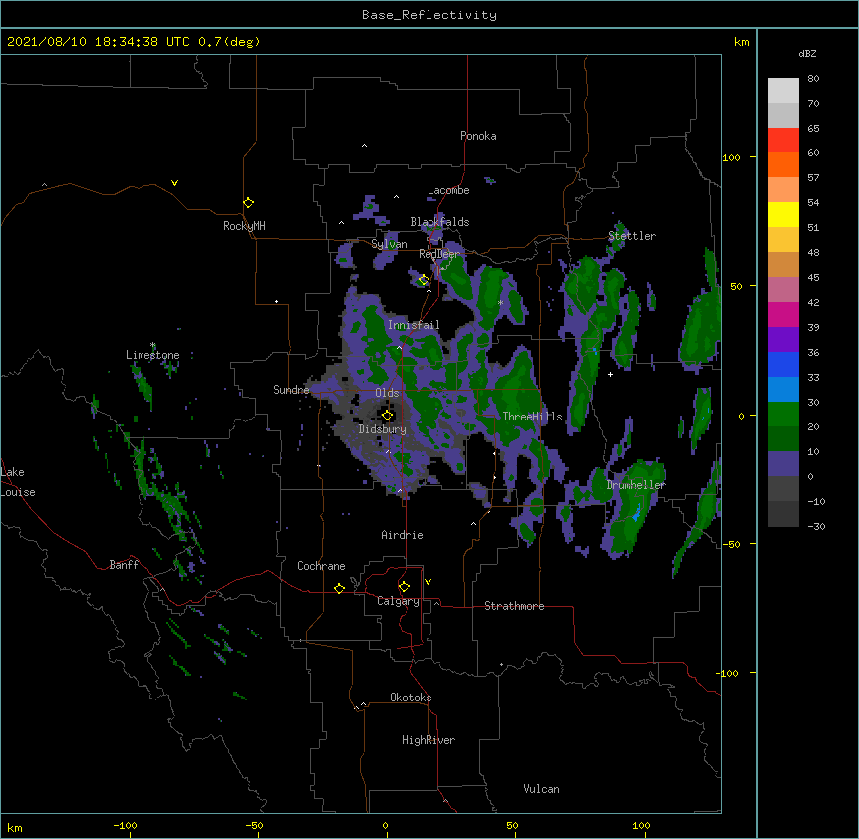
Task: Click the Olds town label
Action: (x=387, y=393)
